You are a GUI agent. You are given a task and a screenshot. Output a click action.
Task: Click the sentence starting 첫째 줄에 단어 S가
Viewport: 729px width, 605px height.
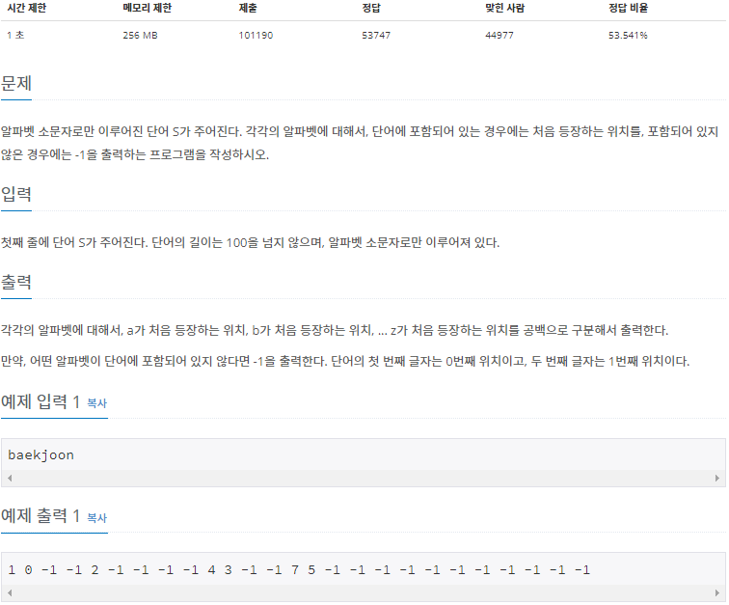coord(250,242)
